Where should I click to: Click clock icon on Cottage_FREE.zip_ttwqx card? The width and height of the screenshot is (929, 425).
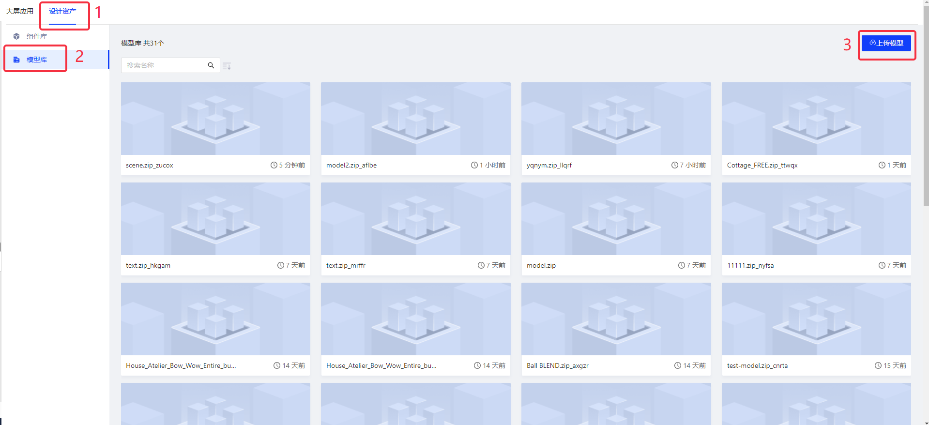(x=882, y=165)
